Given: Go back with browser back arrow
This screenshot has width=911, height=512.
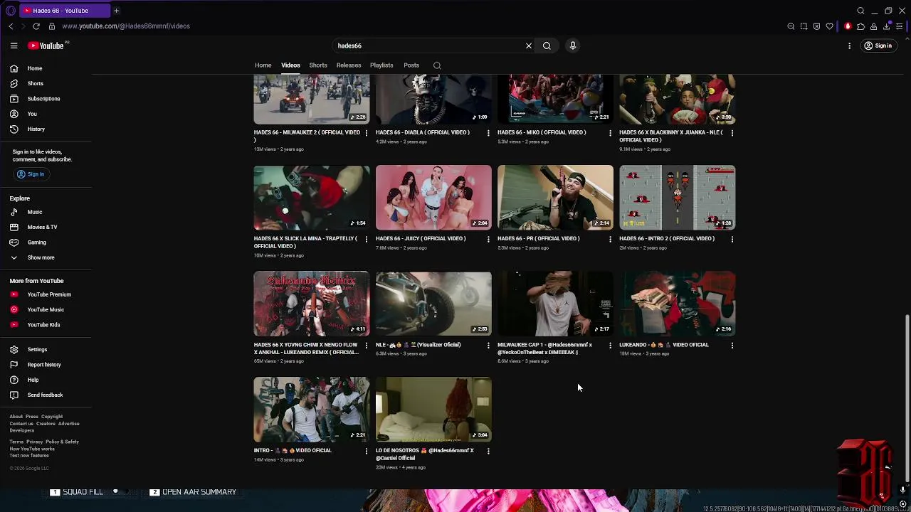Looking at the screenshot, I should pyautogui.click(x=11, y=26).
